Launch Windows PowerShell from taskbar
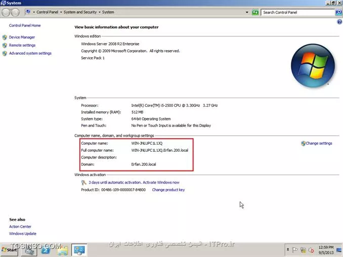 click(46, 250)
